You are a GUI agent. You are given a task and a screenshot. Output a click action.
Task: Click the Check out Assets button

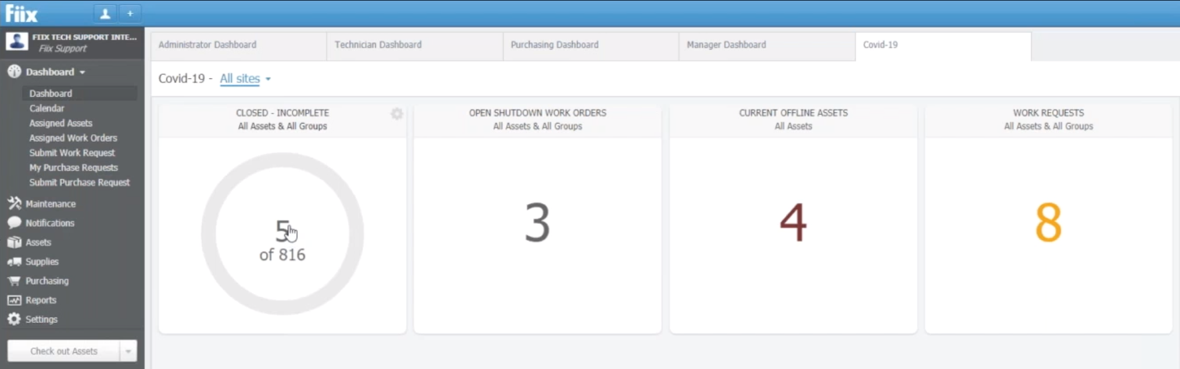coord(64,351)
